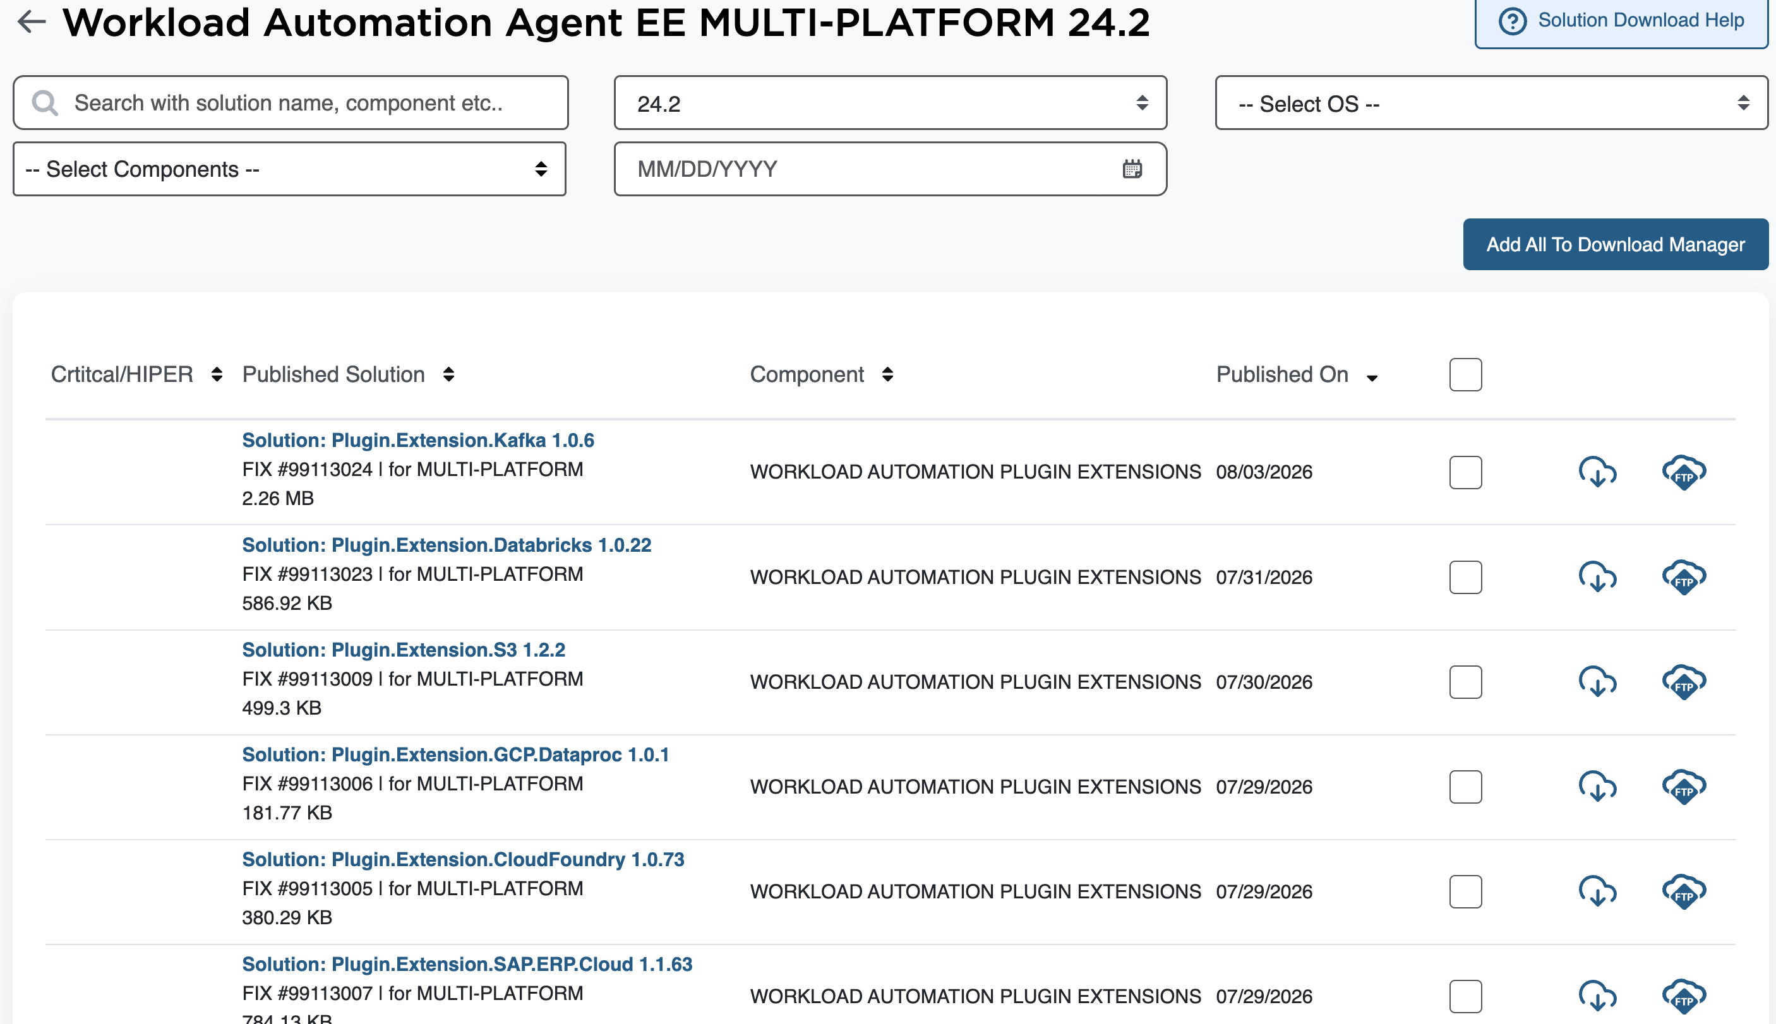Open the Select Components dropdown
This screenshot has height=1024, width=1776.
[x=290, y=169]
